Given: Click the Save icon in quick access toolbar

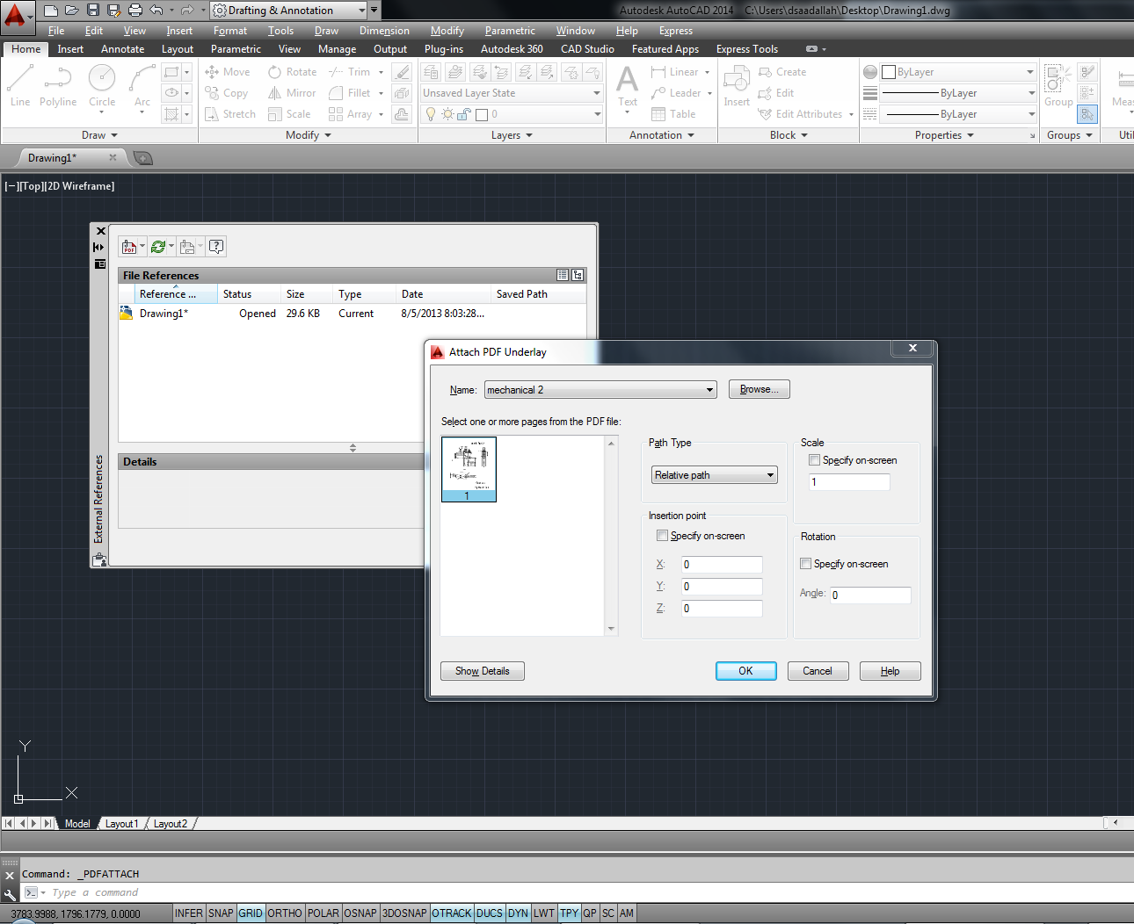Looking at the screenshot, I should tap(93, 11).
